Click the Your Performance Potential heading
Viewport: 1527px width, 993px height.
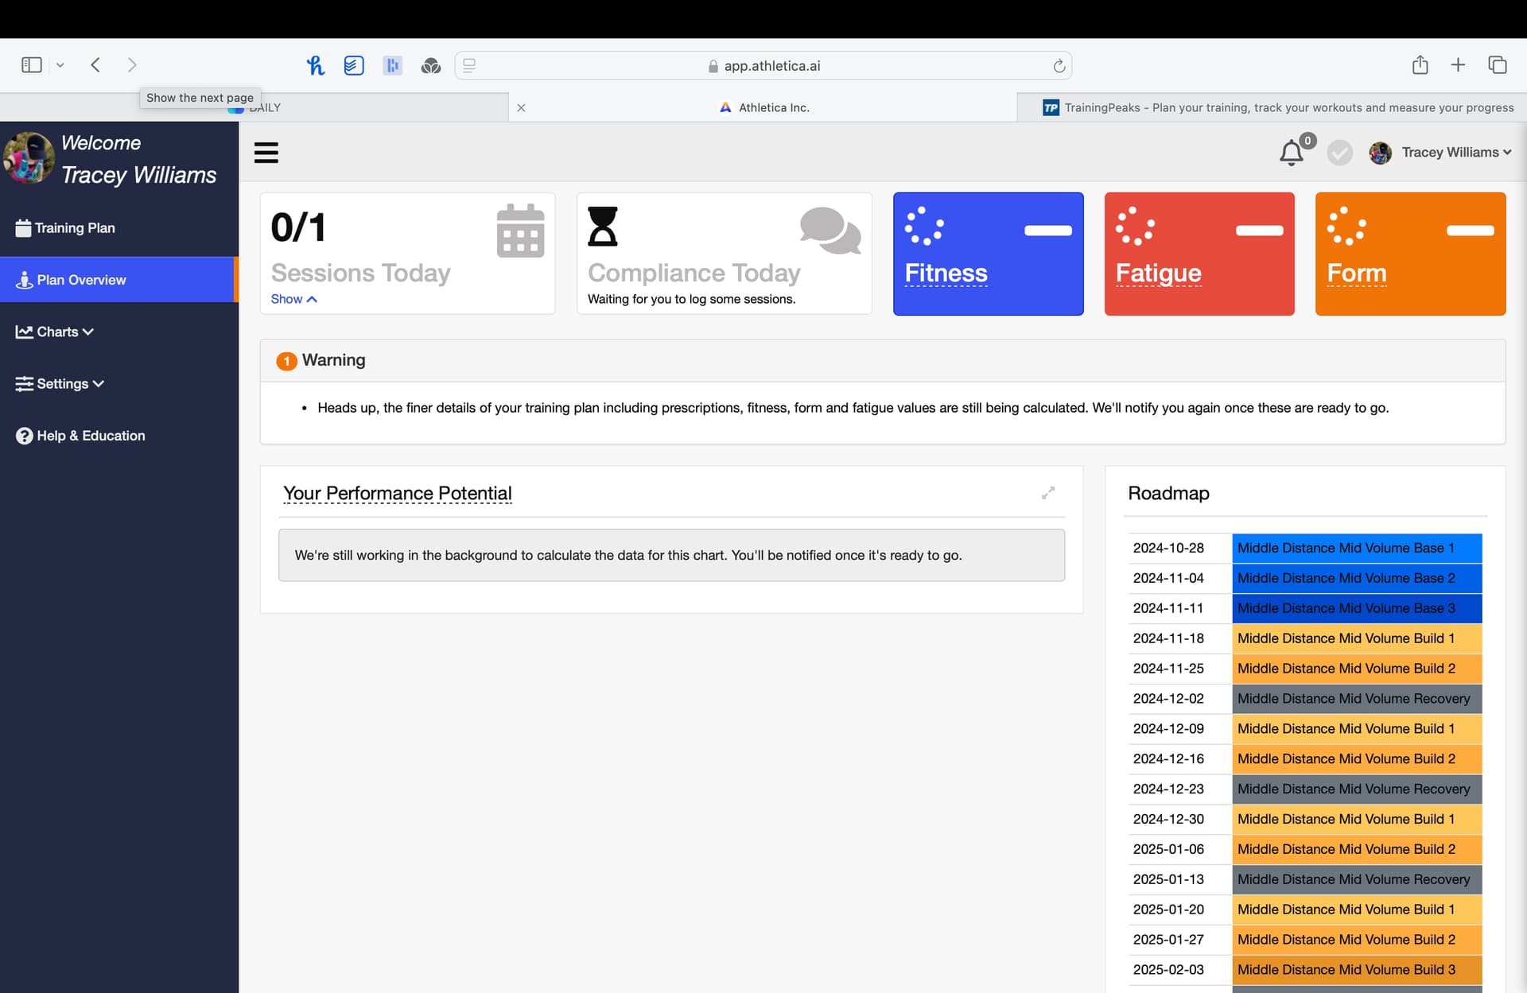pos(397,493)
